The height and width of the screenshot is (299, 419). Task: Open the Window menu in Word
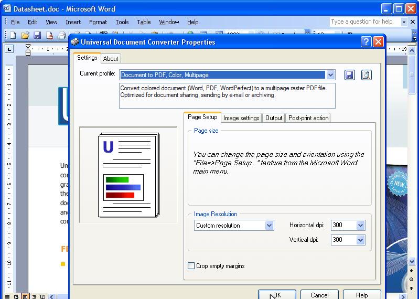[x=169, y=22]
